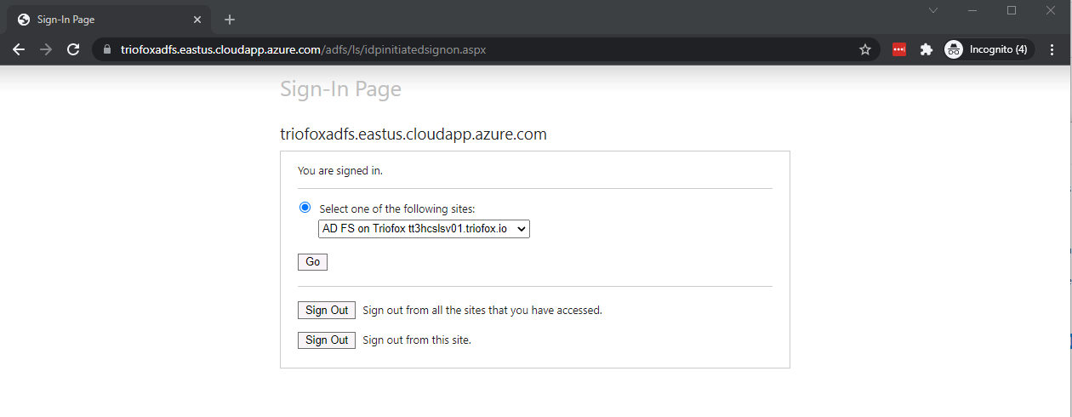Image resolution: width=1072 pixels, height=417 pixels.
Task: Click Sign Out from all accessed sites
Action: pyautogui.click(x=327, y=310)
